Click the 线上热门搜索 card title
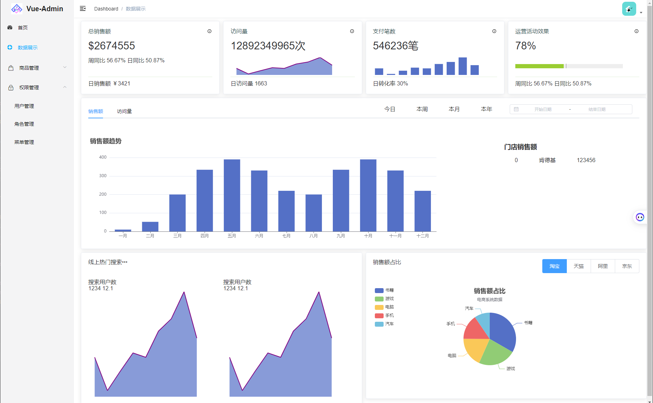Screen dimensions: 653x403 click(108, 262)
